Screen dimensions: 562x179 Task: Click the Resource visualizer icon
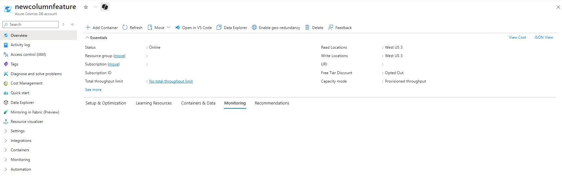click(x=6, y=122)
